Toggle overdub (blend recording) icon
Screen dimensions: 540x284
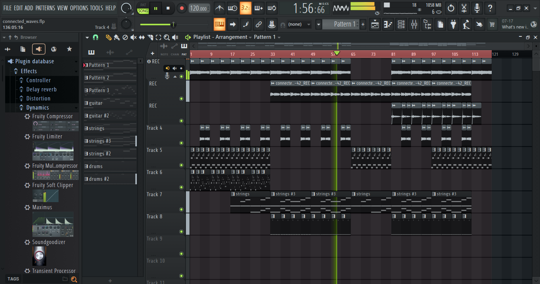[x=258, y=8]
